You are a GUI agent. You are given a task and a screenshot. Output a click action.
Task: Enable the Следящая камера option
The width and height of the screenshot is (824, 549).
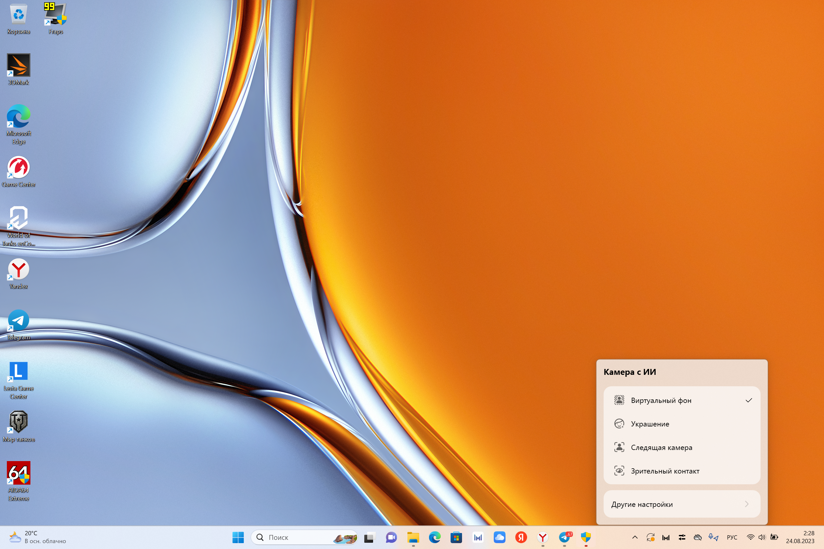pyautogui.click(x=682, y=447)
